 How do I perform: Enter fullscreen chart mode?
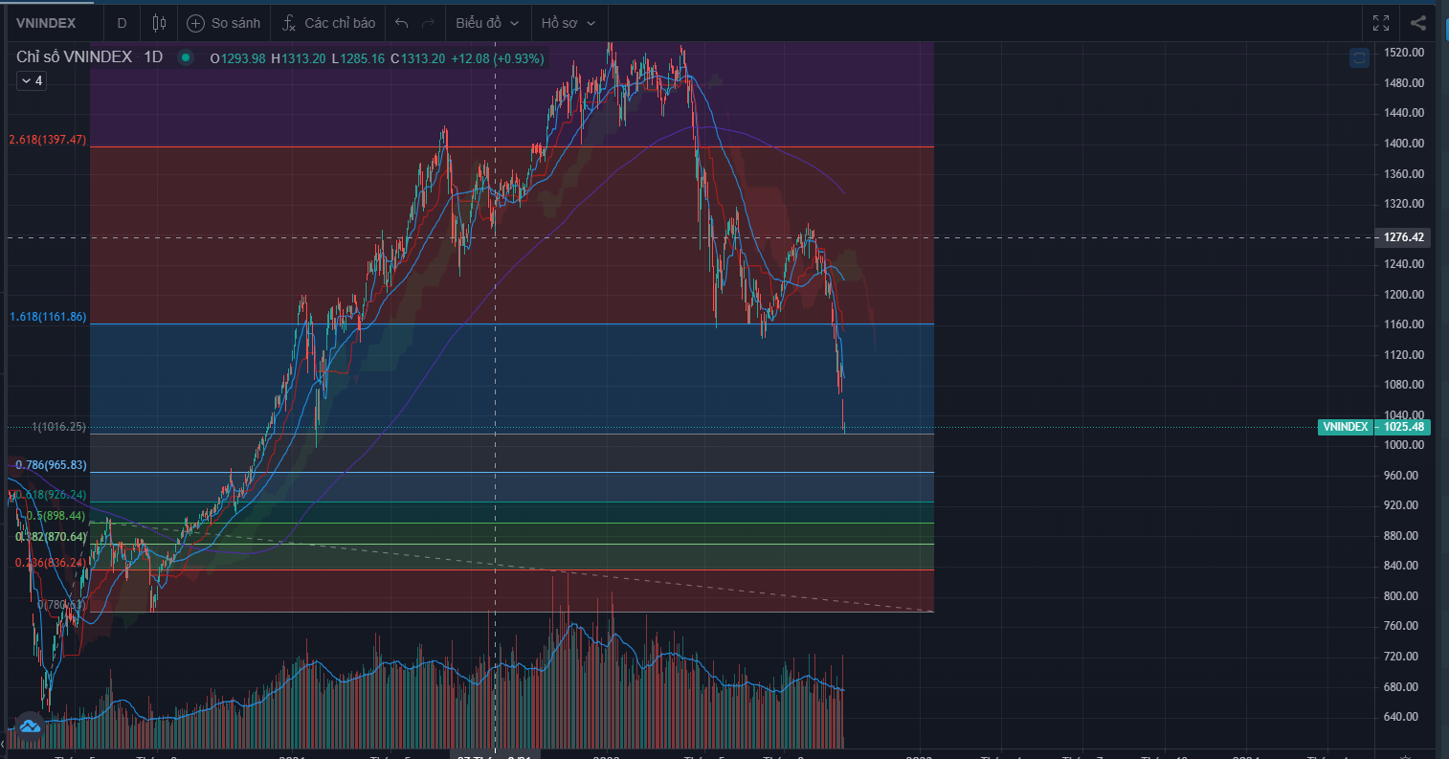pyautogui.click(x=1381, y=23)
